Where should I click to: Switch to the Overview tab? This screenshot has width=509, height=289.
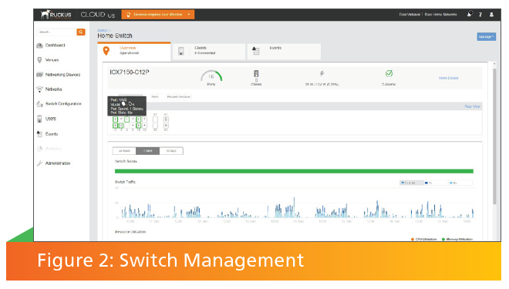pyautogui.click(x=134, y=51)
